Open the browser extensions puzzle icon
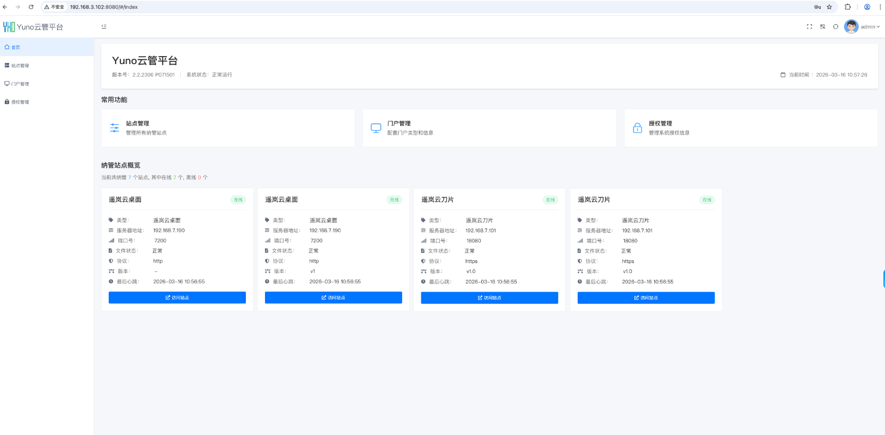This screenshot has height=435, width=885. [848, 7]
